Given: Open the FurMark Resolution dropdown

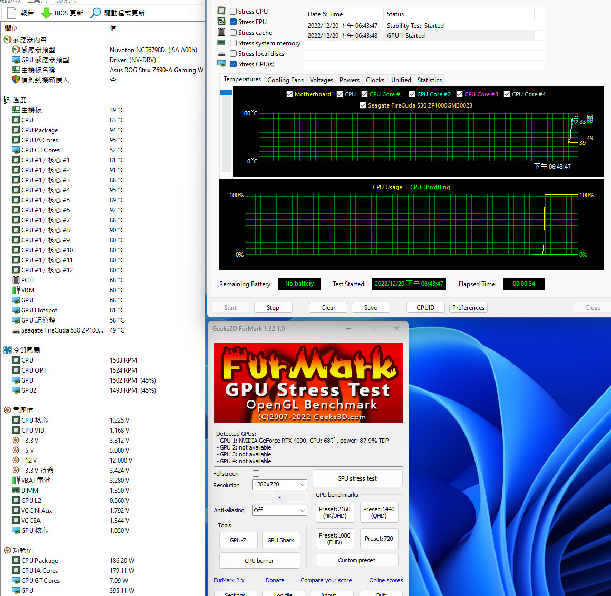Looking at the screenshot, I should 279,484.
